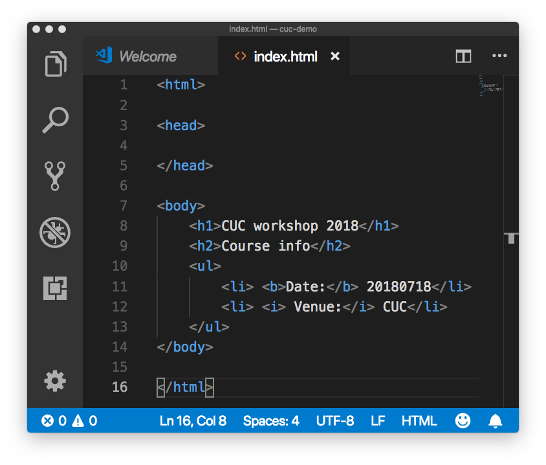
Task: Click the closing </head> tag on line 5
Action: pos(185,166)
